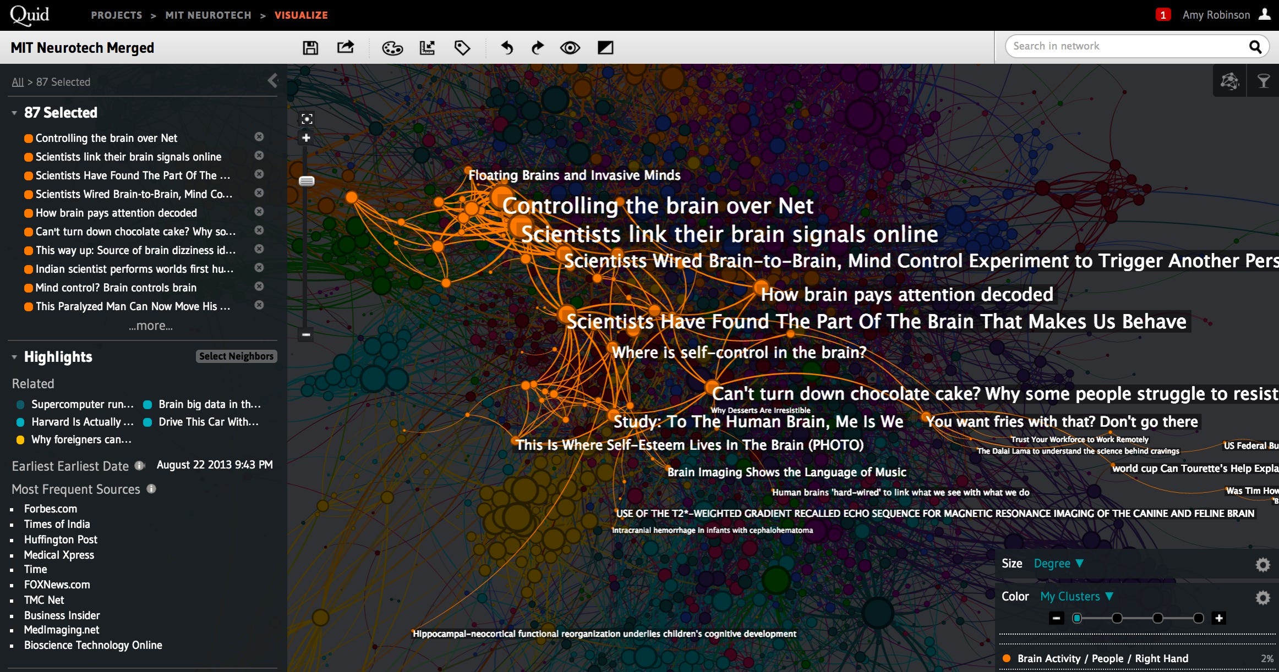Click the ...more... link in selected list
Screen dimensions: 1279x672
click(150, 326)
